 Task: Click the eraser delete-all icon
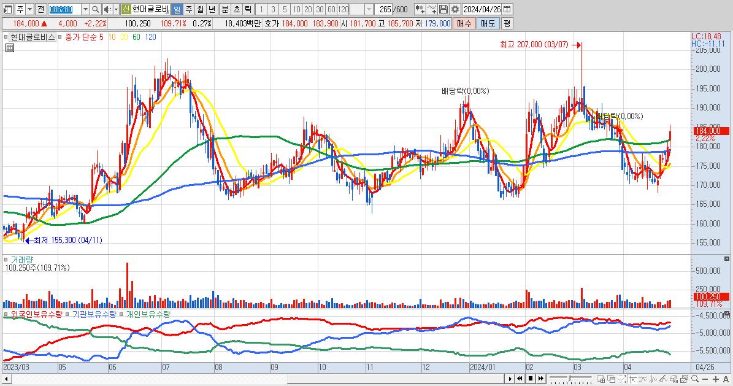pos(674,379)
